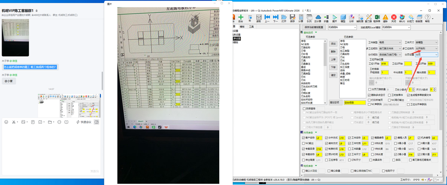Check the 防呆警告 checkbox
Image resolution: width=447 pixels, height=185 pixels.
304,109
